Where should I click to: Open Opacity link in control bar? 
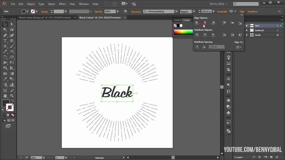click(98, 12)
